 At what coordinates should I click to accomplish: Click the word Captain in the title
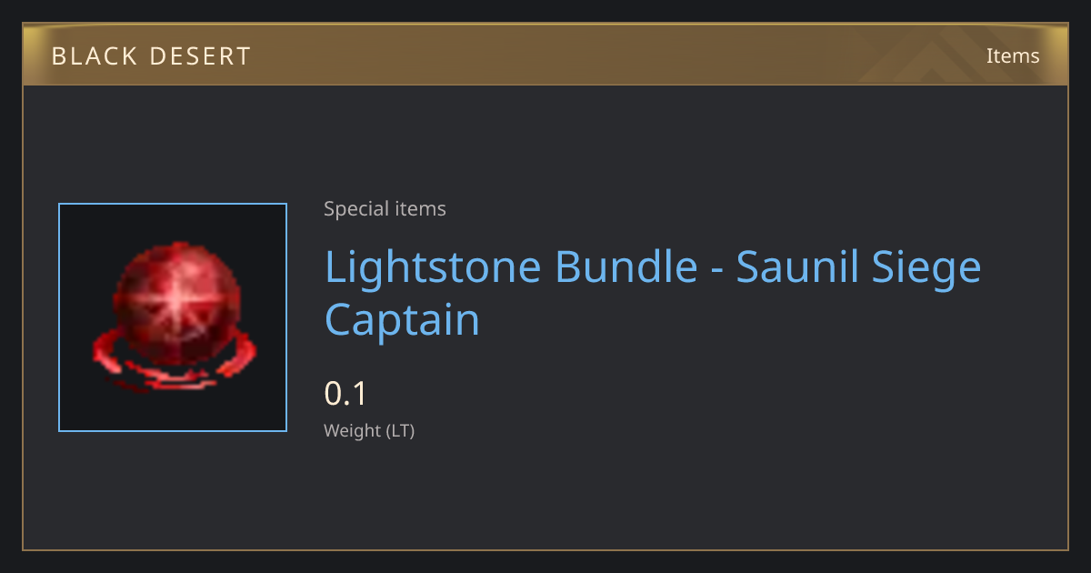[402, 320]
